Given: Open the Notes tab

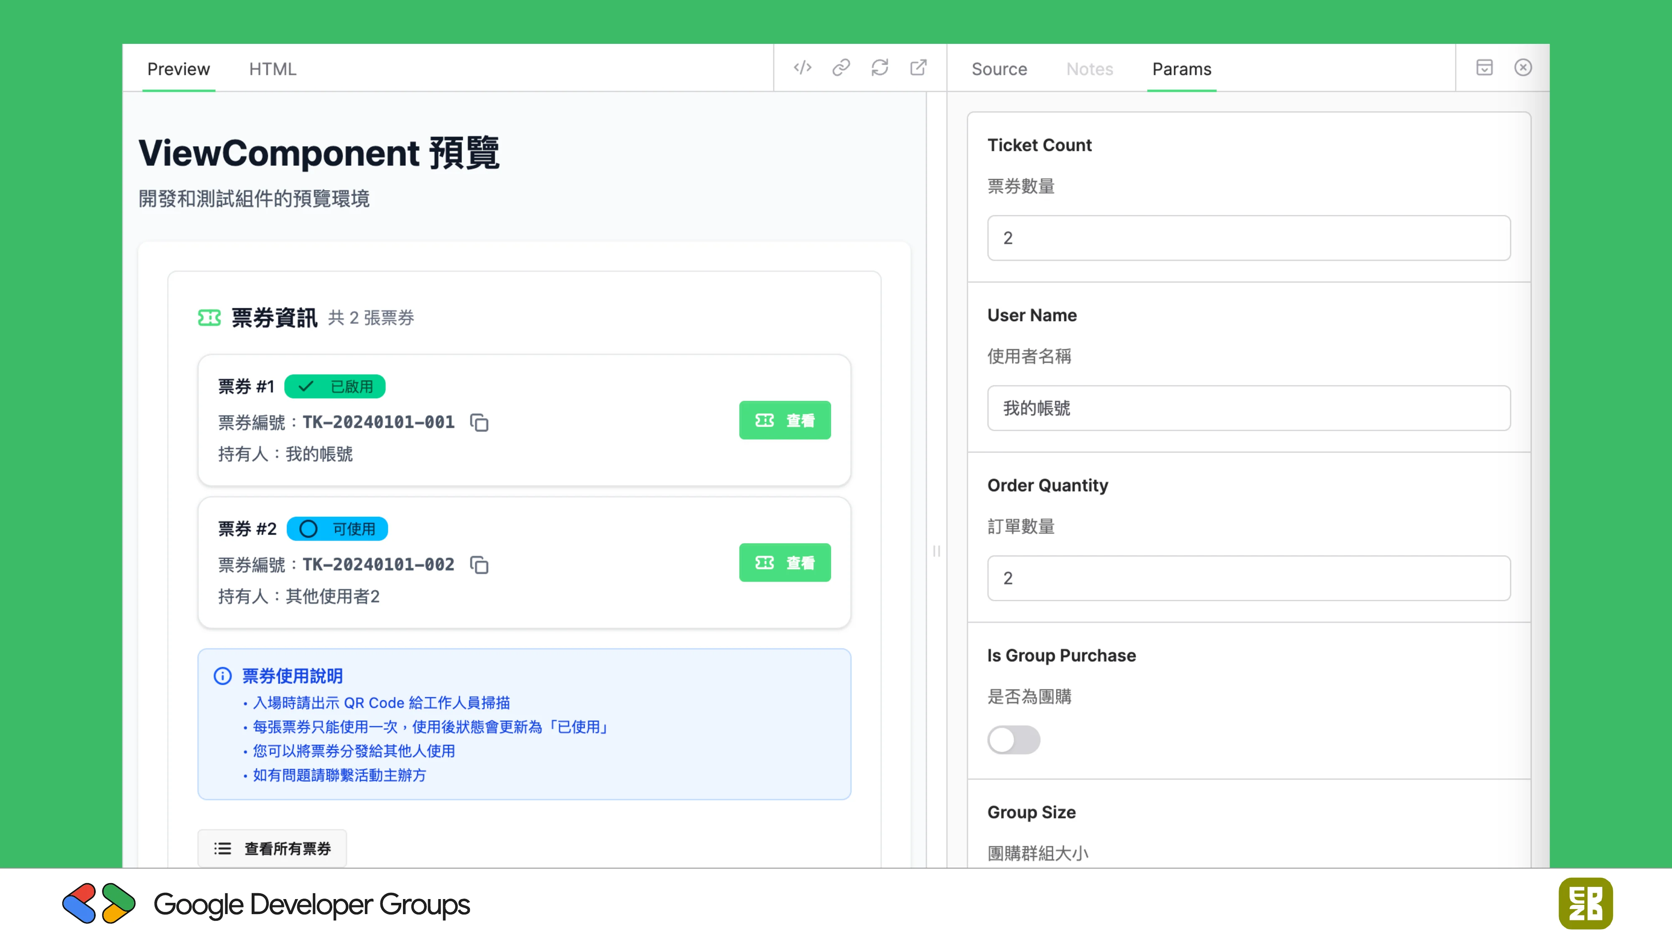Looking at the screenshot, I should click(x=1090, y=69).
